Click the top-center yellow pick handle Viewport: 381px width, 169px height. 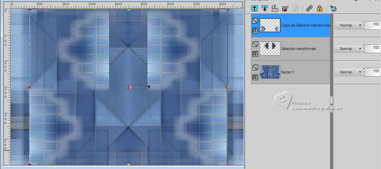coord(129,10)
